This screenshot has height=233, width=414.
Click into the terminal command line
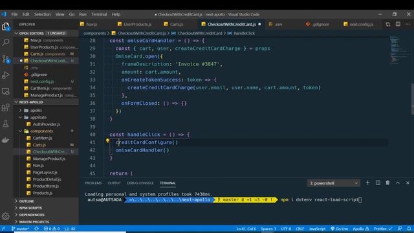tap(321, 200)
